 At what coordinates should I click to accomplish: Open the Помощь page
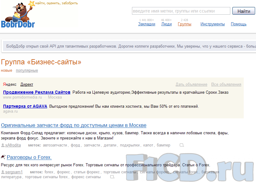click(x=239, y=24)
